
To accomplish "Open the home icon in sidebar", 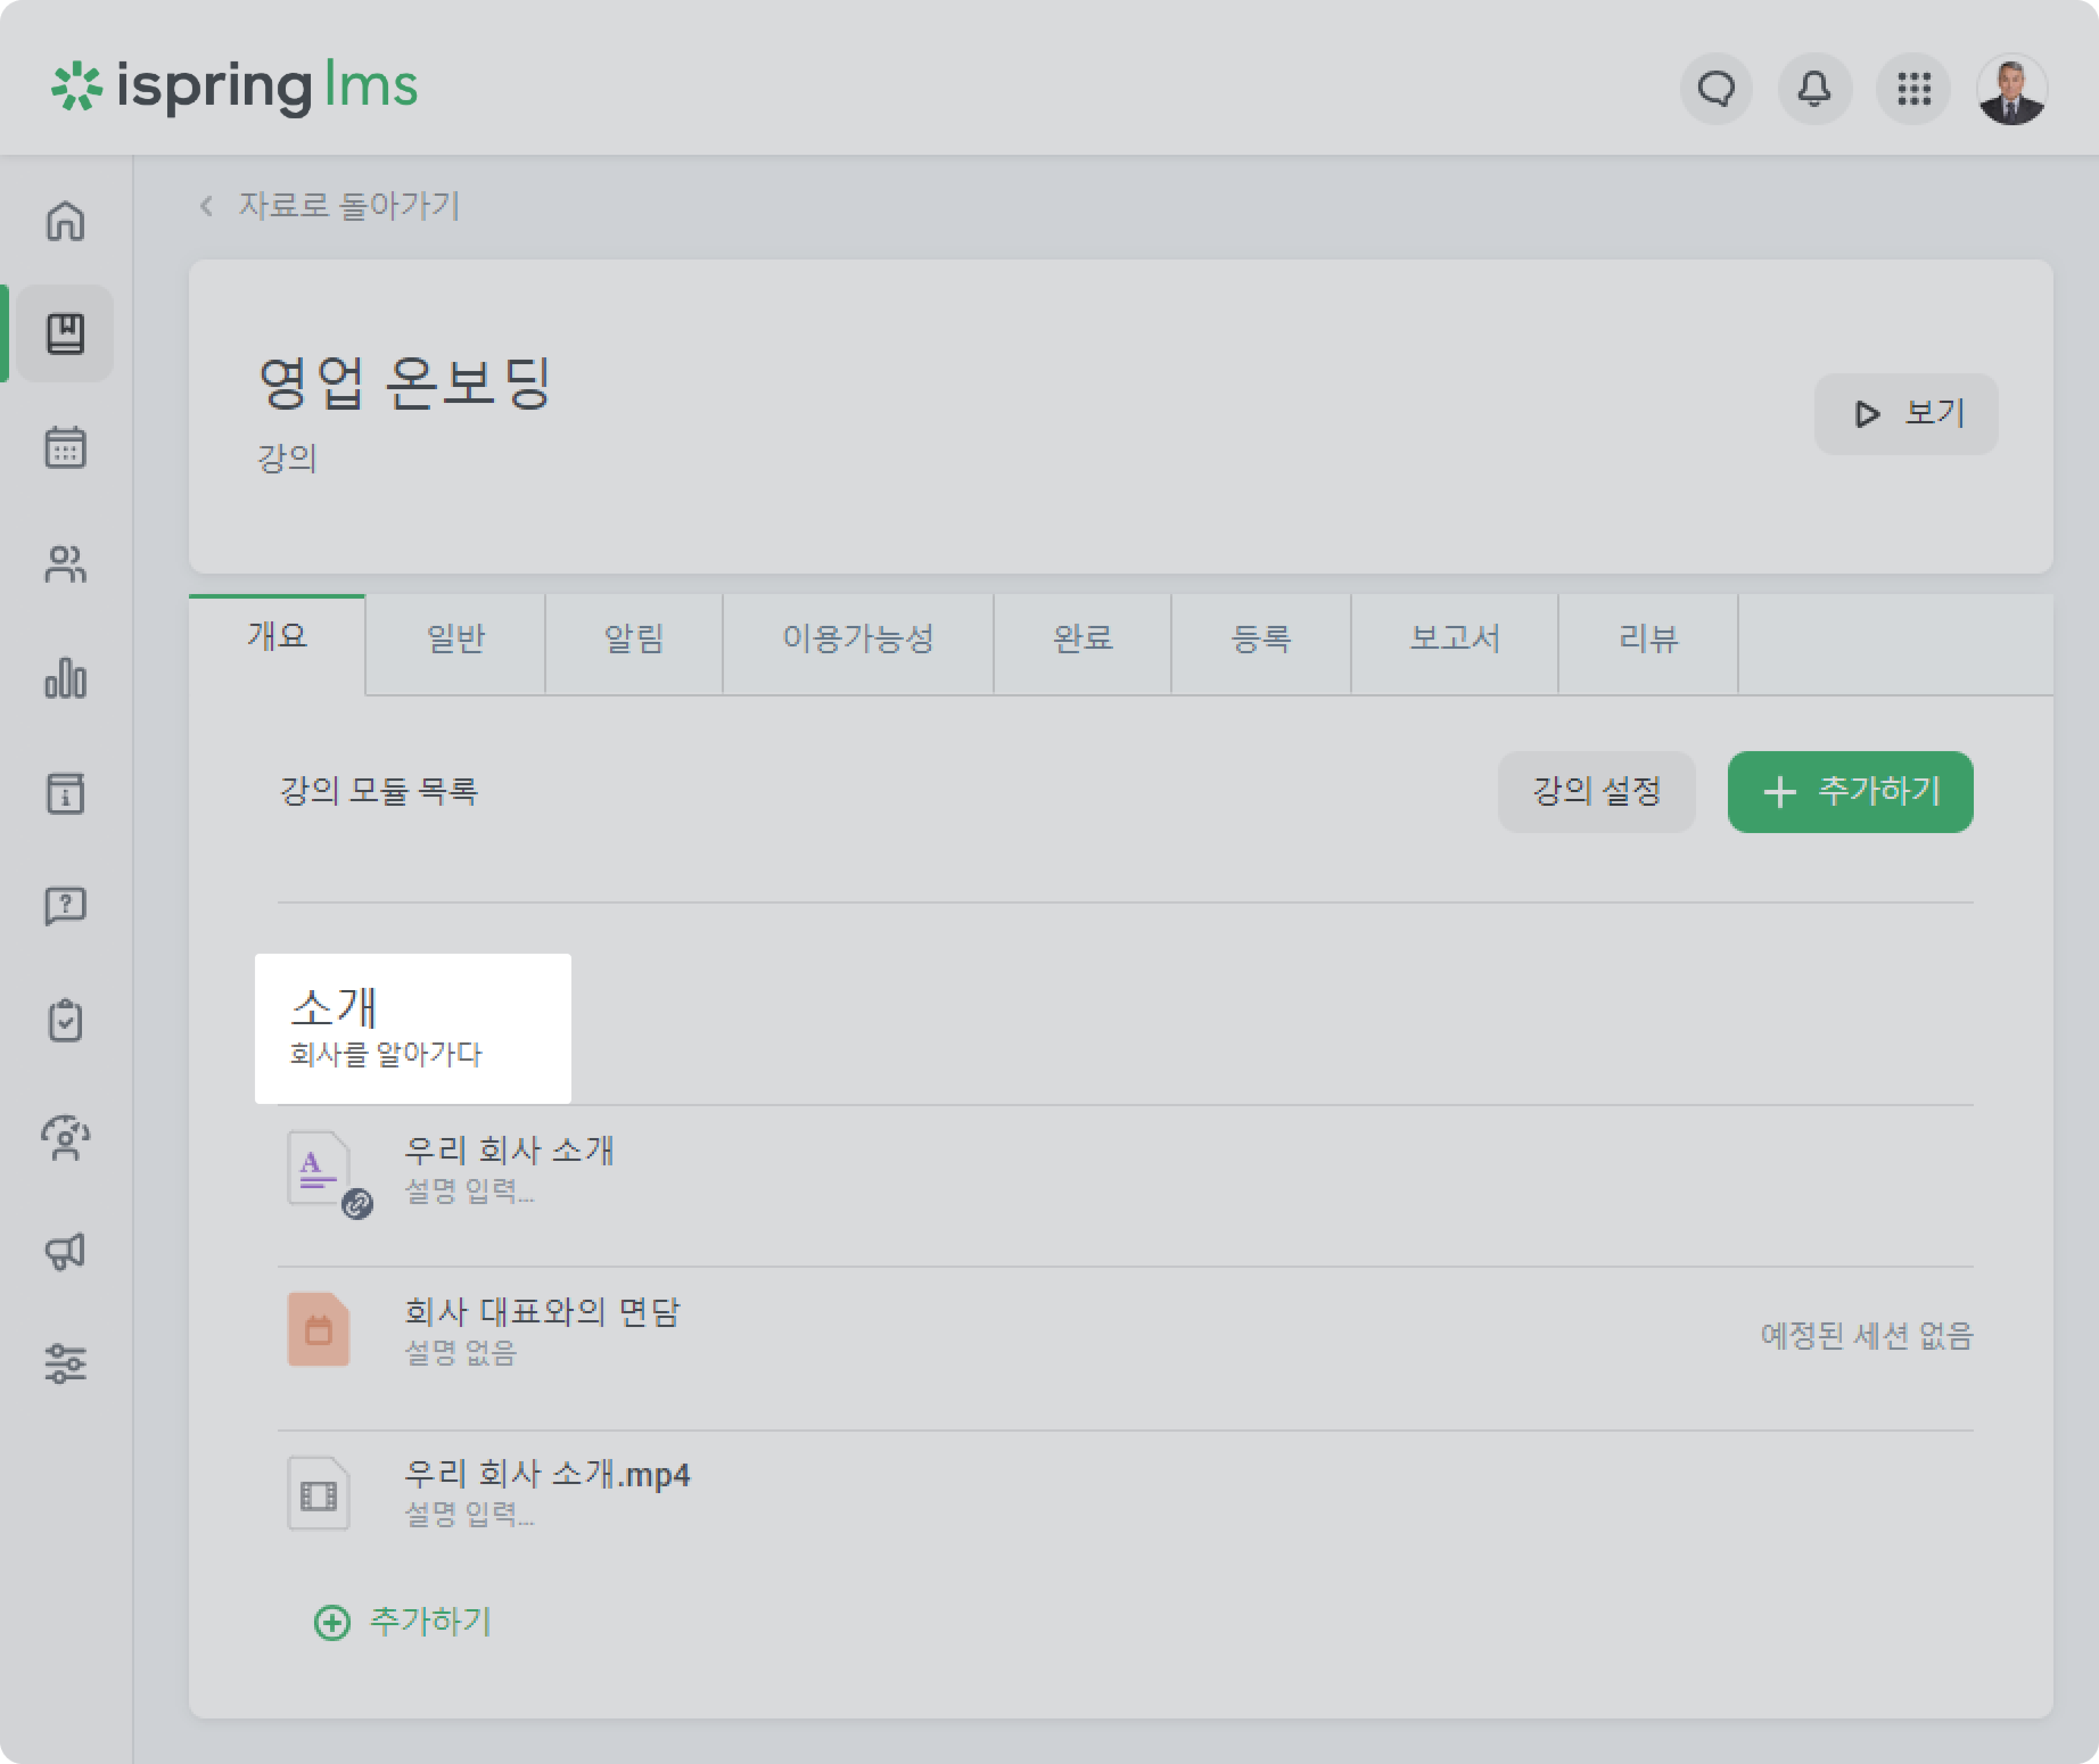I will (65, 221).
